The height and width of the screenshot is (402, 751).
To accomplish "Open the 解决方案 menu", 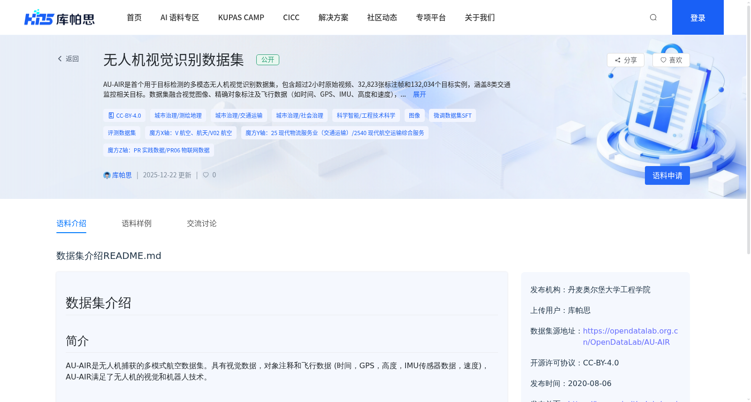I will (x=333, y=17).
